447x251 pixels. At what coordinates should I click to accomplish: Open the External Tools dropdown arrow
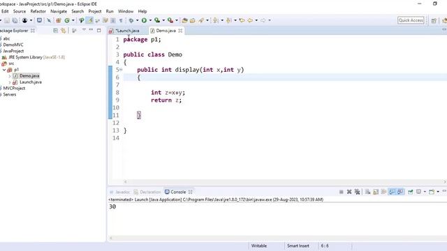[177, 20]
